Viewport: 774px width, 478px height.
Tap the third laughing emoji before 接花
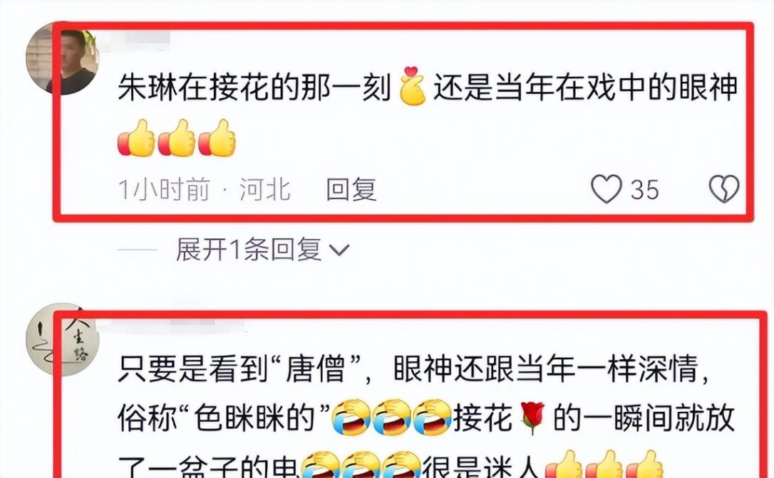432,418
